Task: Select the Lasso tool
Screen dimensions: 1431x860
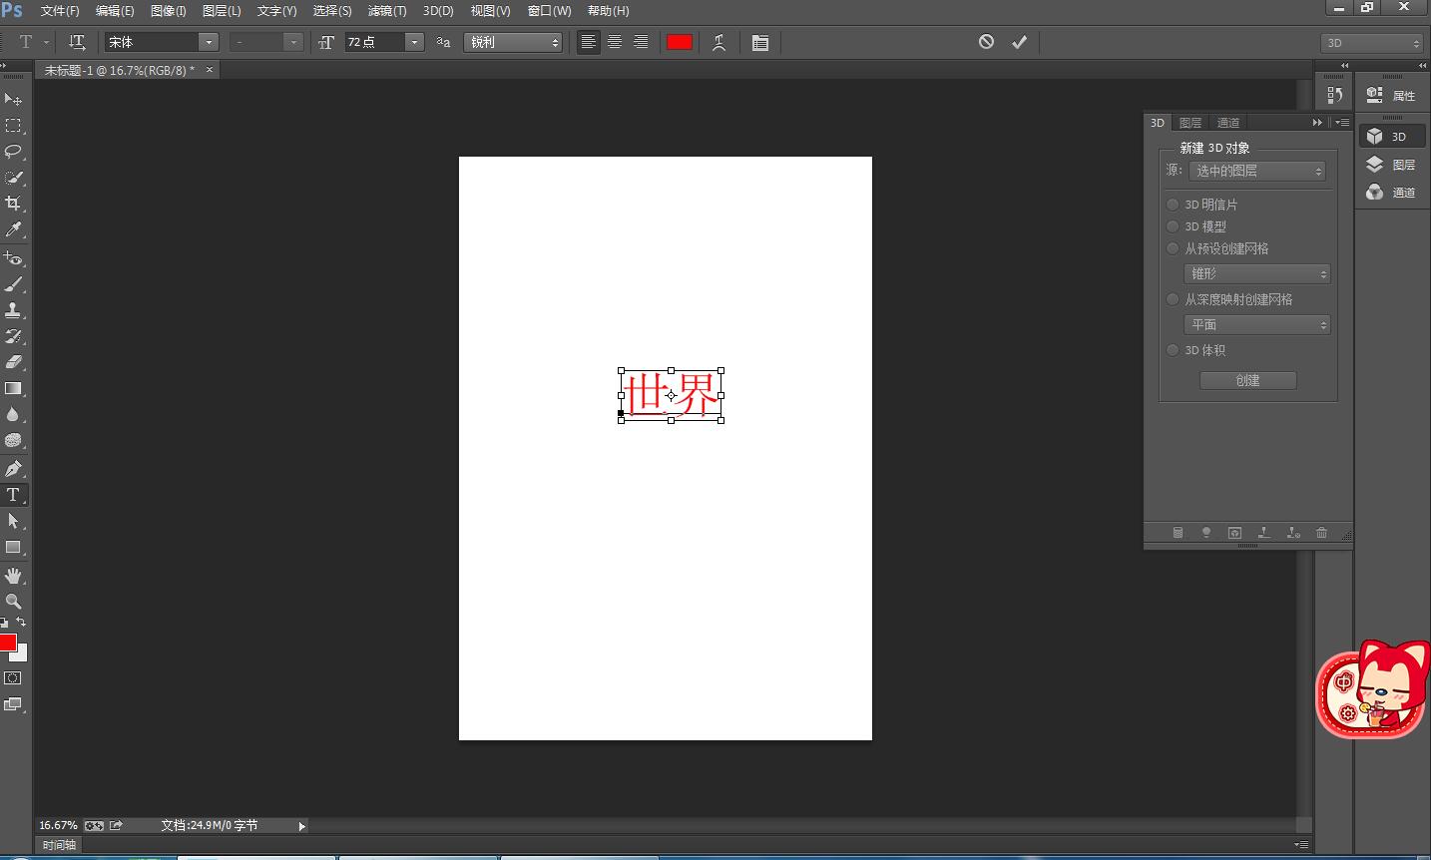Action: click(x=13, y=152)
